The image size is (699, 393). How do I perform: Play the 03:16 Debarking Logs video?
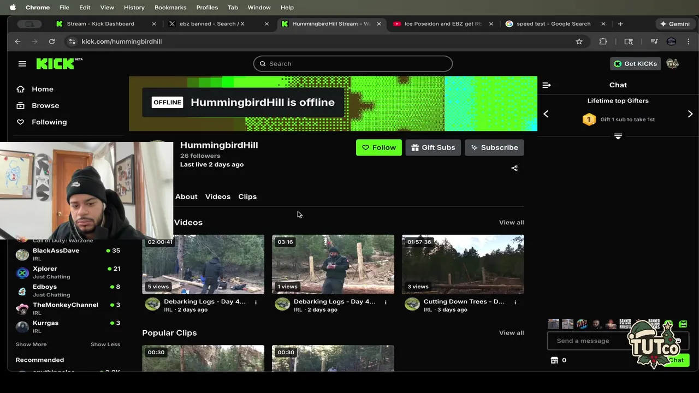pyautogui.click(x=333, y=264)
